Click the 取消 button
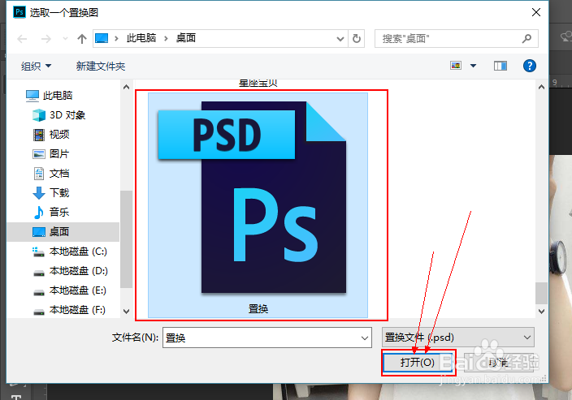Viewport: 572px width, 400px height. click(x=499, y=363)
